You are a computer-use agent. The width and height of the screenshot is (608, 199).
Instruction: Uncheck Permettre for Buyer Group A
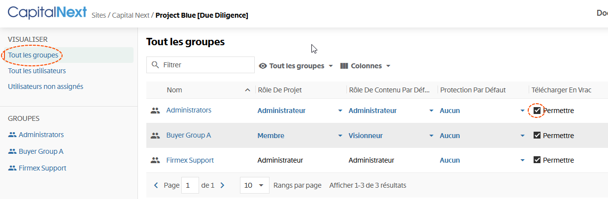click(x=537, y=135)
